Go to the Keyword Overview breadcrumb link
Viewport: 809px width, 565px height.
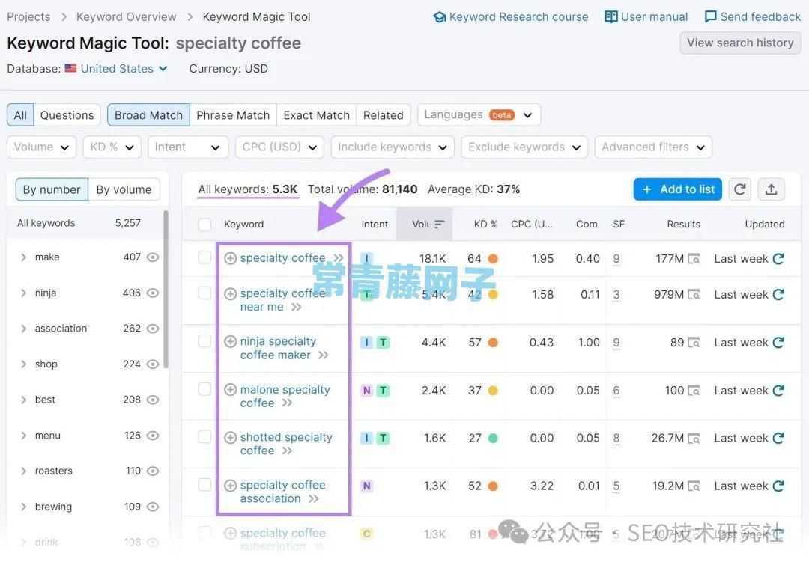click(127, 17)
